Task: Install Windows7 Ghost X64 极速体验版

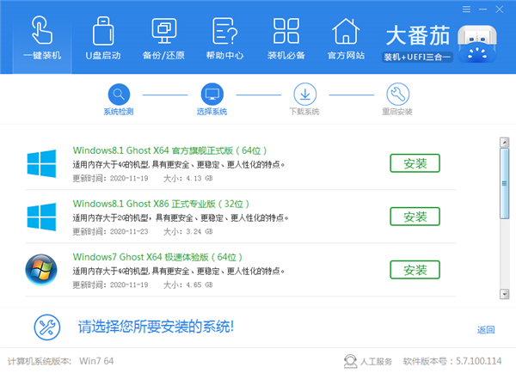Action: tap(415, 270)
